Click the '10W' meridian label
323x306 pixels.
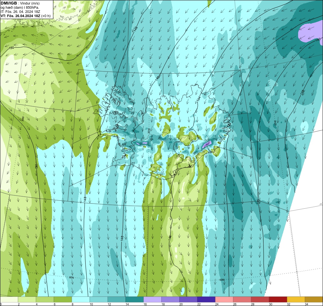coord(276,123)
